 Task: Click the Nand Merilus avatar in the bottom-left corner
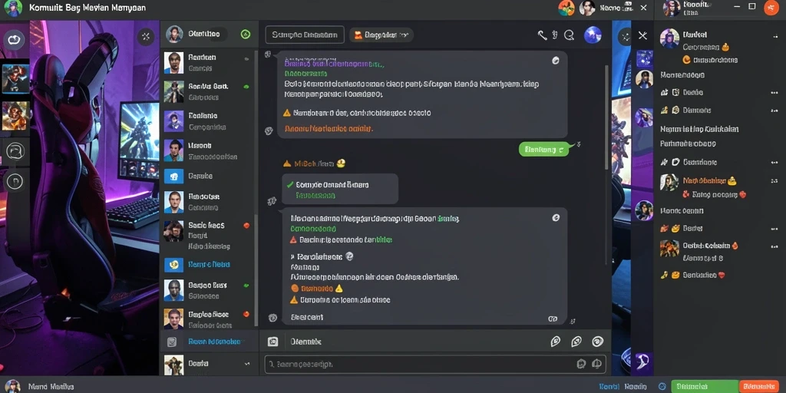coord(12,387)
